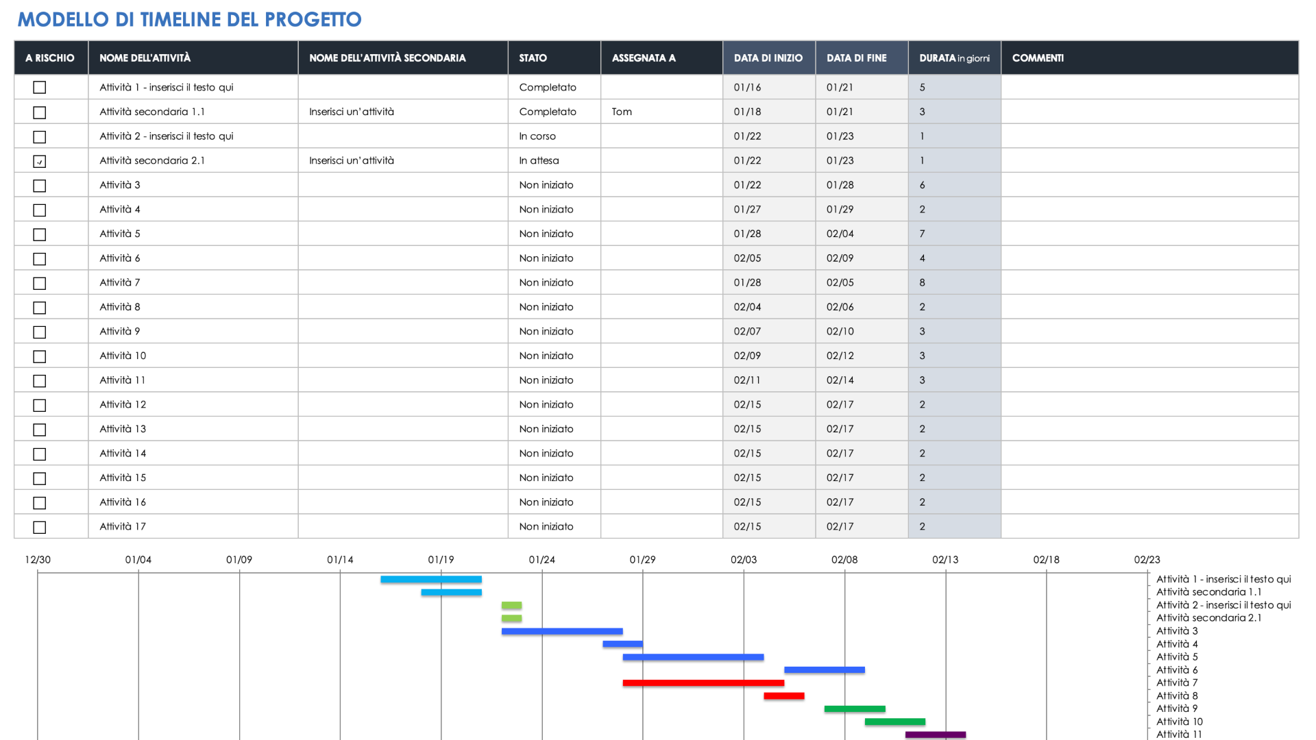Click the 01/19 date label on chart axis

[x=441, y=560]
